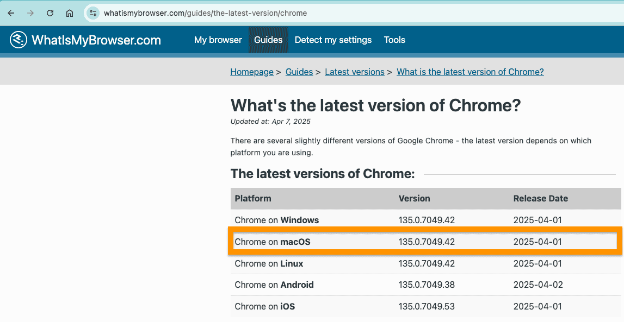Click the Chrome on iOS release date
Screen dimensions: 624x322
[537, 306]
